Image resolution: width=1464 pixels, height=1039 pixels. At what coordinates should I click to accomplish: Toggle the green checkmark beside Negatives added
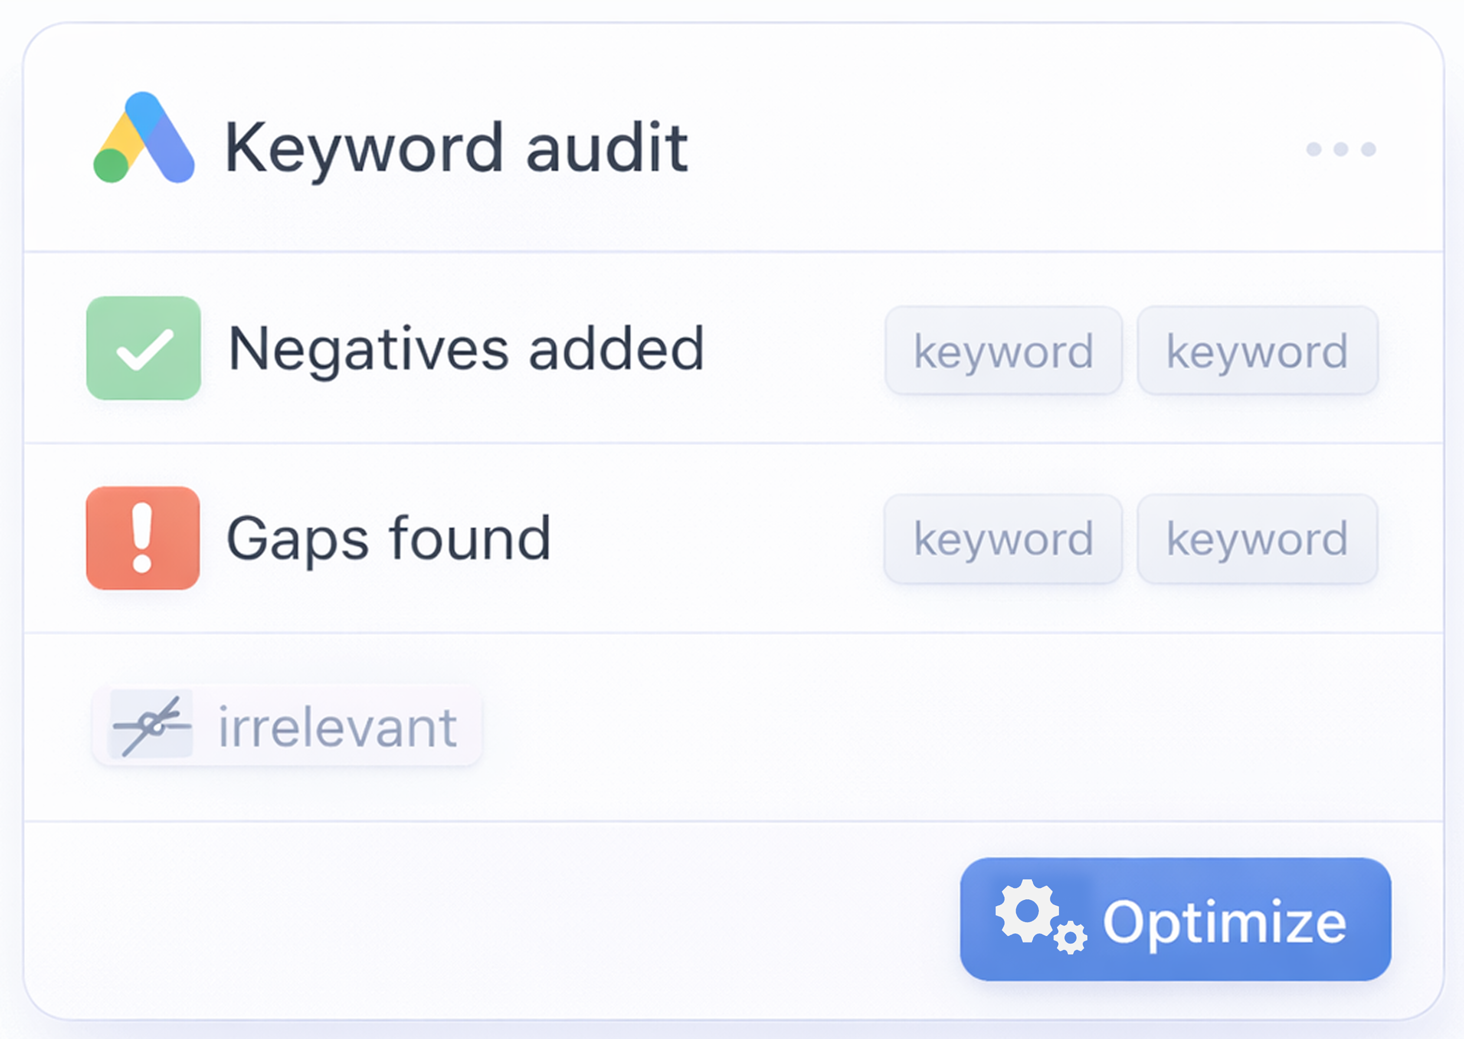(143, 348)
